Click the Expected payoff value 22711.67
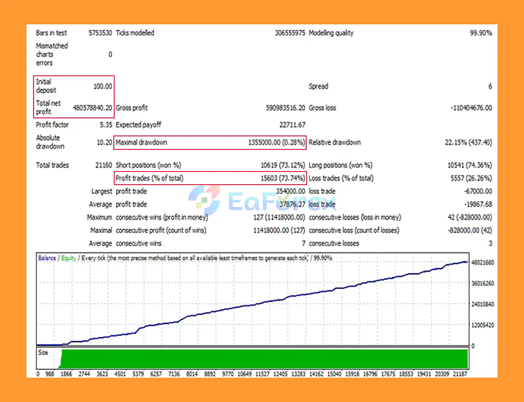 pyautogui.click(x=292, y=125)
